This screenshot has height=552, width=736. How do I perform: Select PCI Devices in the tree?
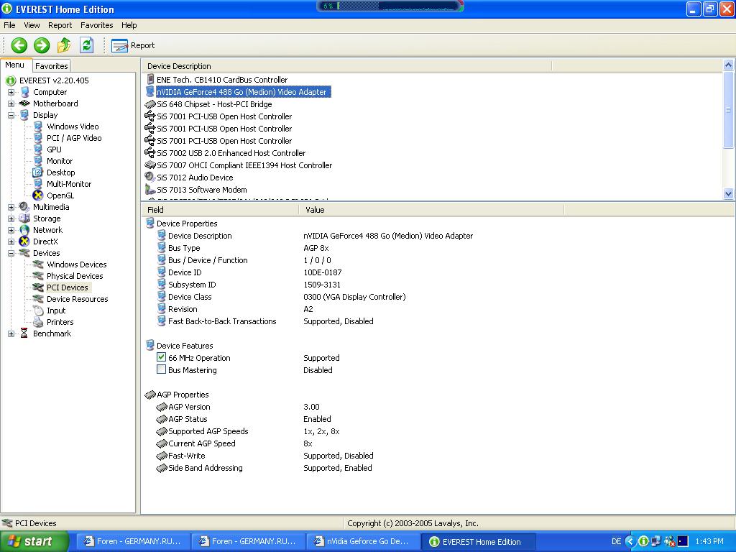click(67, 287)
